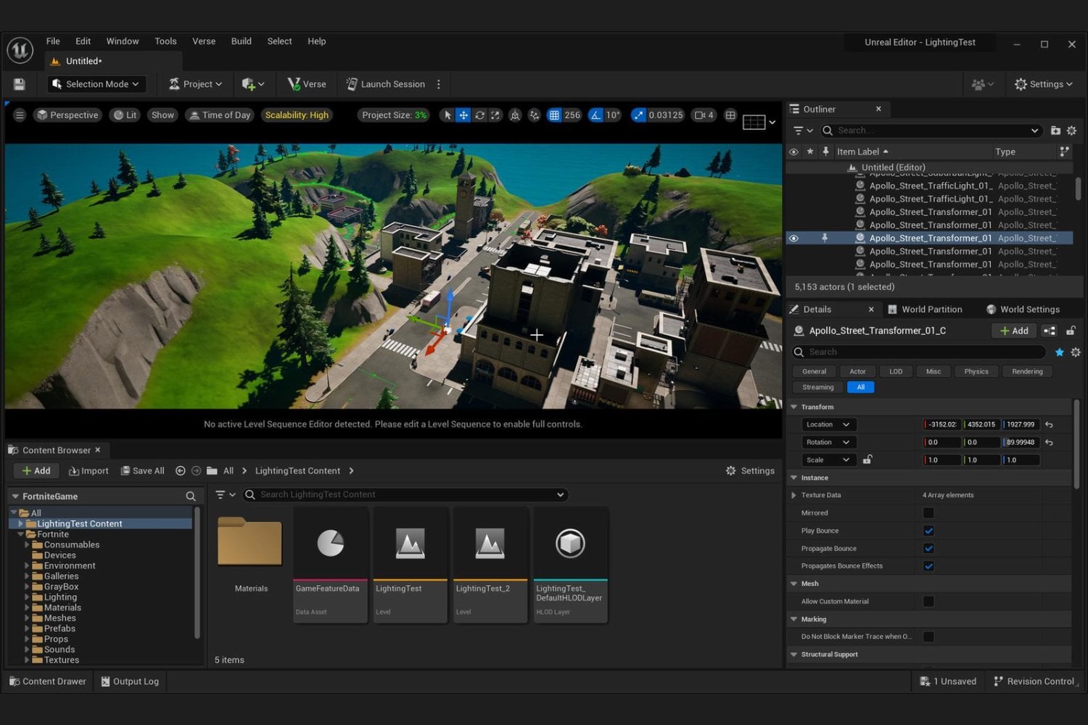
Task: Enable Allow Custom Material checkbox
Action: point(928,602)
